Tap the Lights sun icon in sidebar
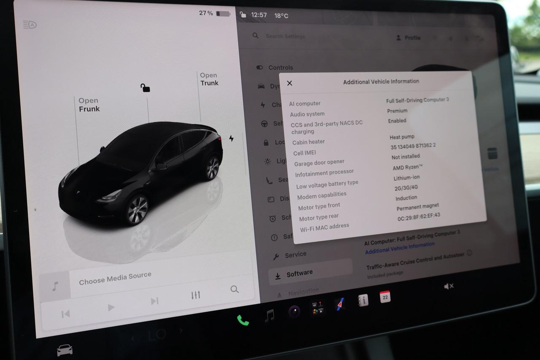 point(267,161)
